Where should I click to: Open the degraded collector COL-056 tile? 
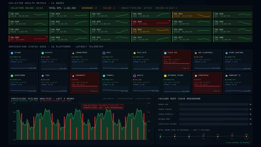tap(151, 31)
